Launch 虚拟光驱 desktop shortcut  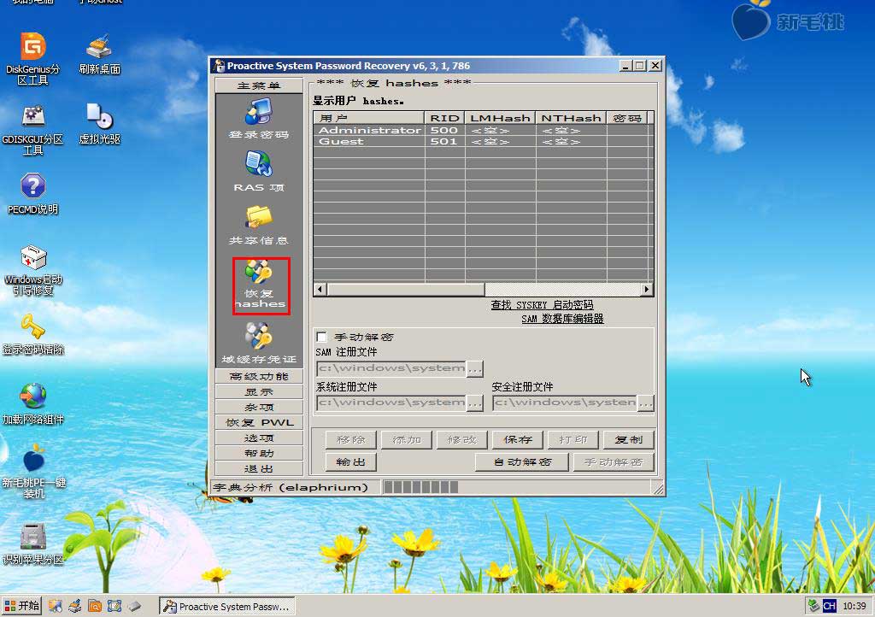click(99, 124)
